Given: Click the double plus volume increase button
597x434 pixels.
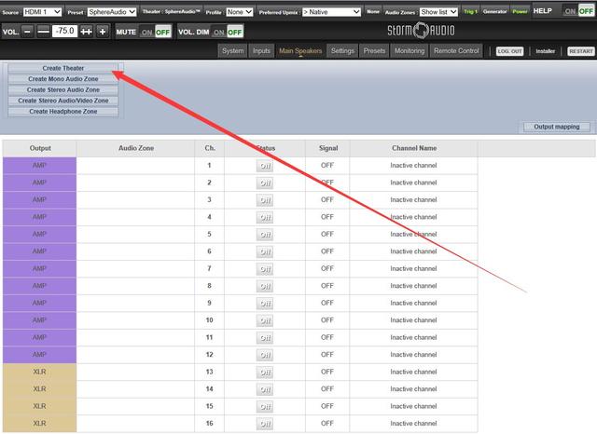Looking at the screenshot, I should pyautogui.click(x=87, y=31).
